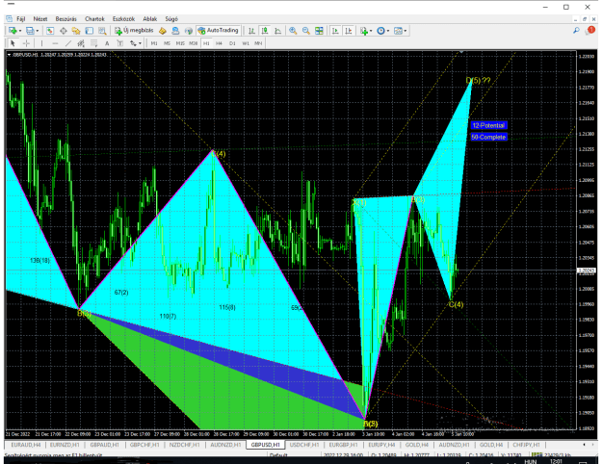
Task: Set the timeframe to W1
Action: (x=246, y=43)
